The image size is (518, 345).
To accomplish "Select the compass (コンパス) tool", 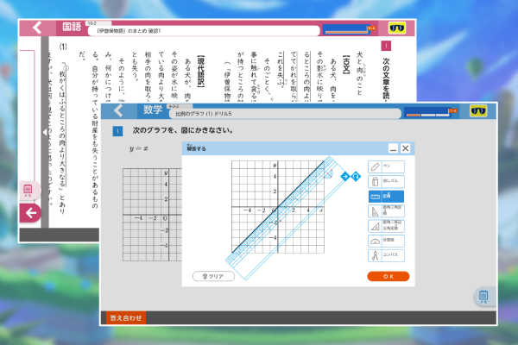I will pyautogui.click(x=386, y=255).
